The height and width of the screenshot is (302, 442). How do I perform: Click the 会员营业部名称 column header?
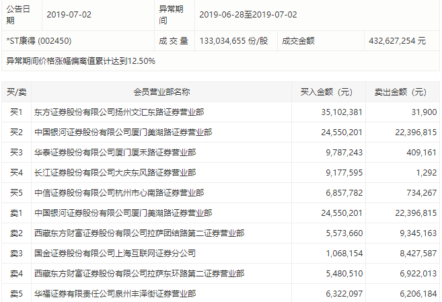pos(161,92)
